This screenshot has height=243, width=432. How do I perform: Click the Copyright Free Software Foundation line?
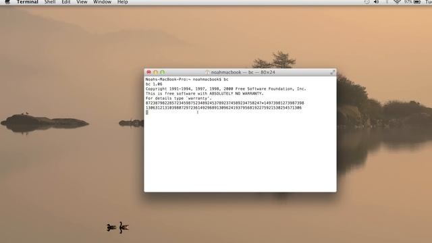(225, 88)
